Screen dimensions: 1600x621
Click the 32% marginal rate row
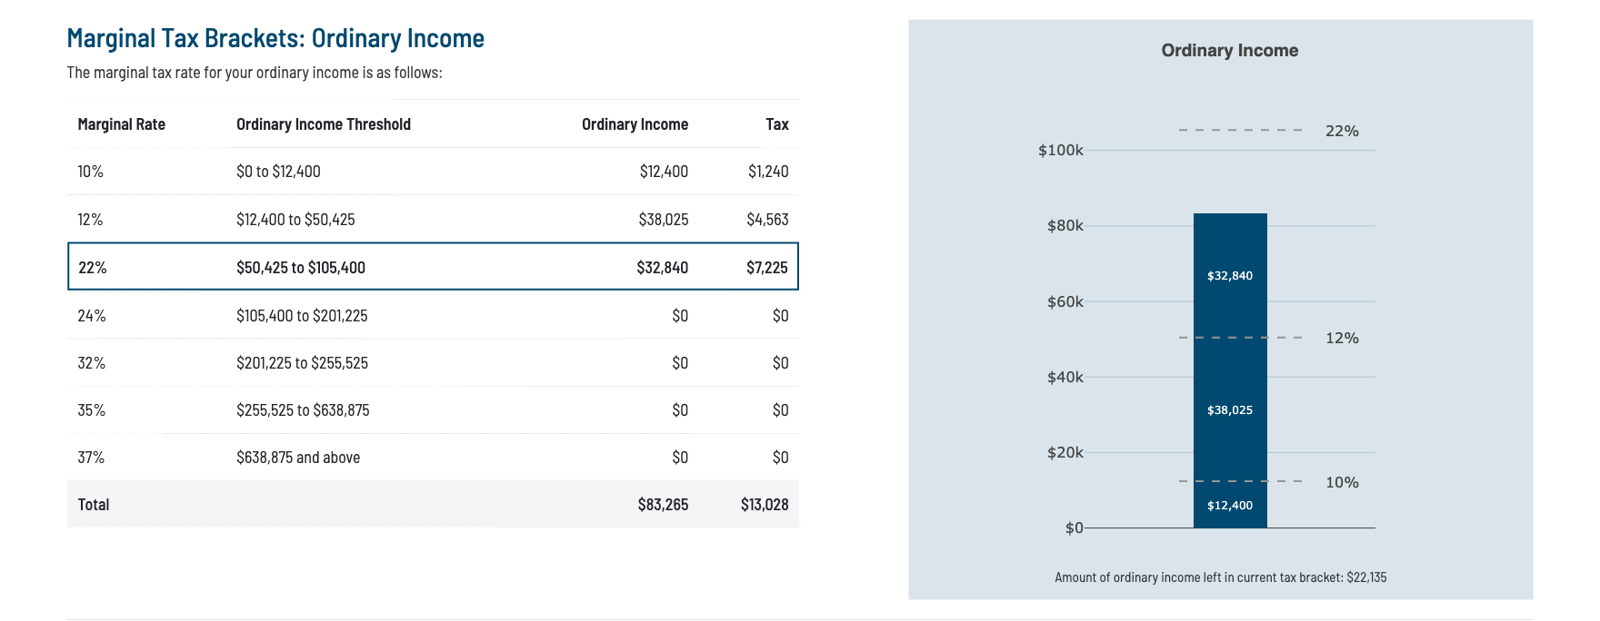(x=433, y=363)
